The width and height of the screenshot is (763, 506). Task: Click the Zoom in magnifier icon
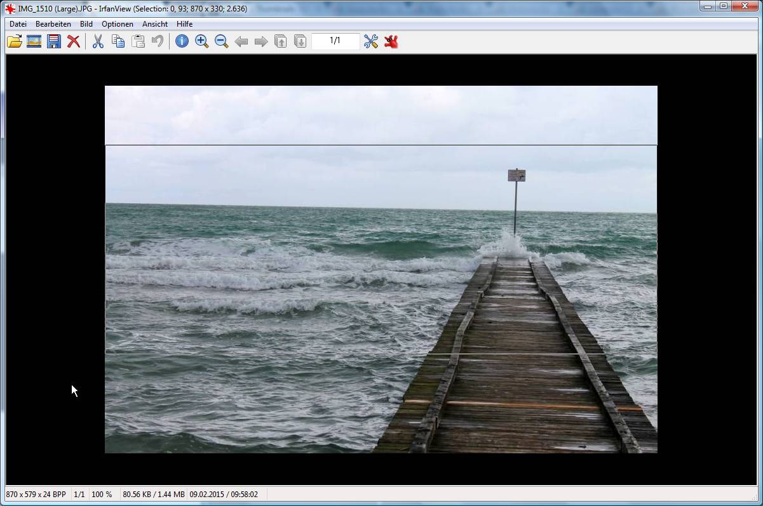(x=202, y=41)
